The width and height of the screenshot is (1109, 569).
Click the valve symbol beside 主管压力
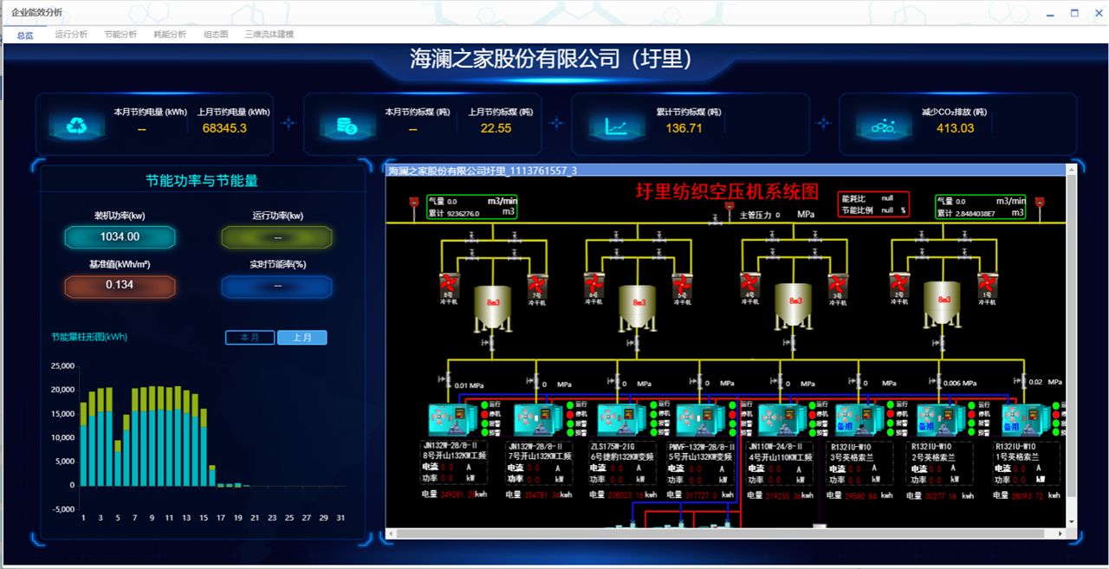pos(716,219)
